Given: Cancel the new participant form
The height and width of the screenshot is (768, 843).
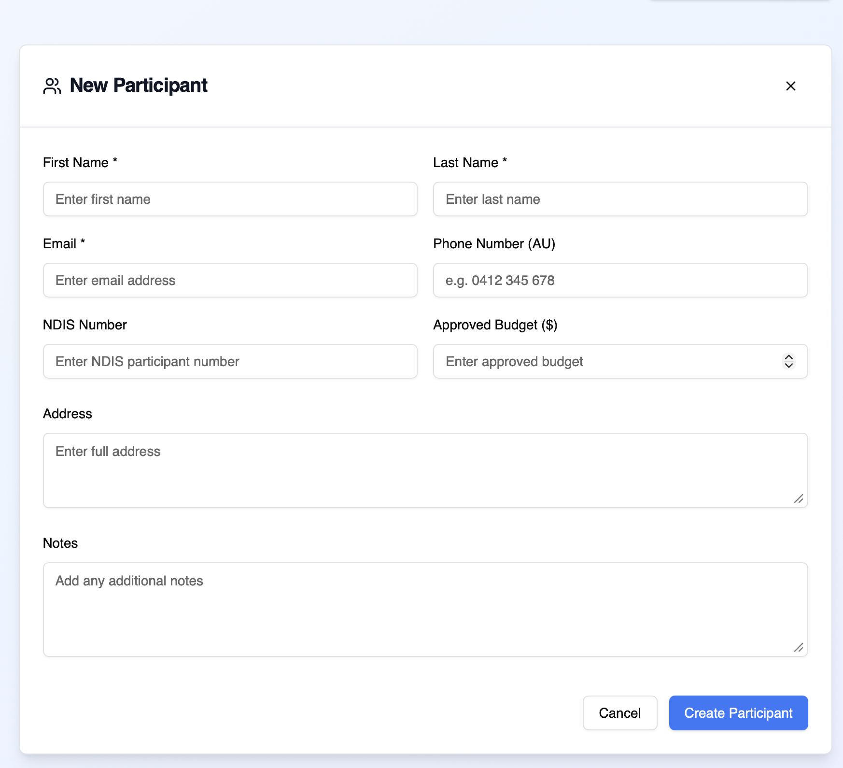Looking at the screenshot, I should coord(620,713).
